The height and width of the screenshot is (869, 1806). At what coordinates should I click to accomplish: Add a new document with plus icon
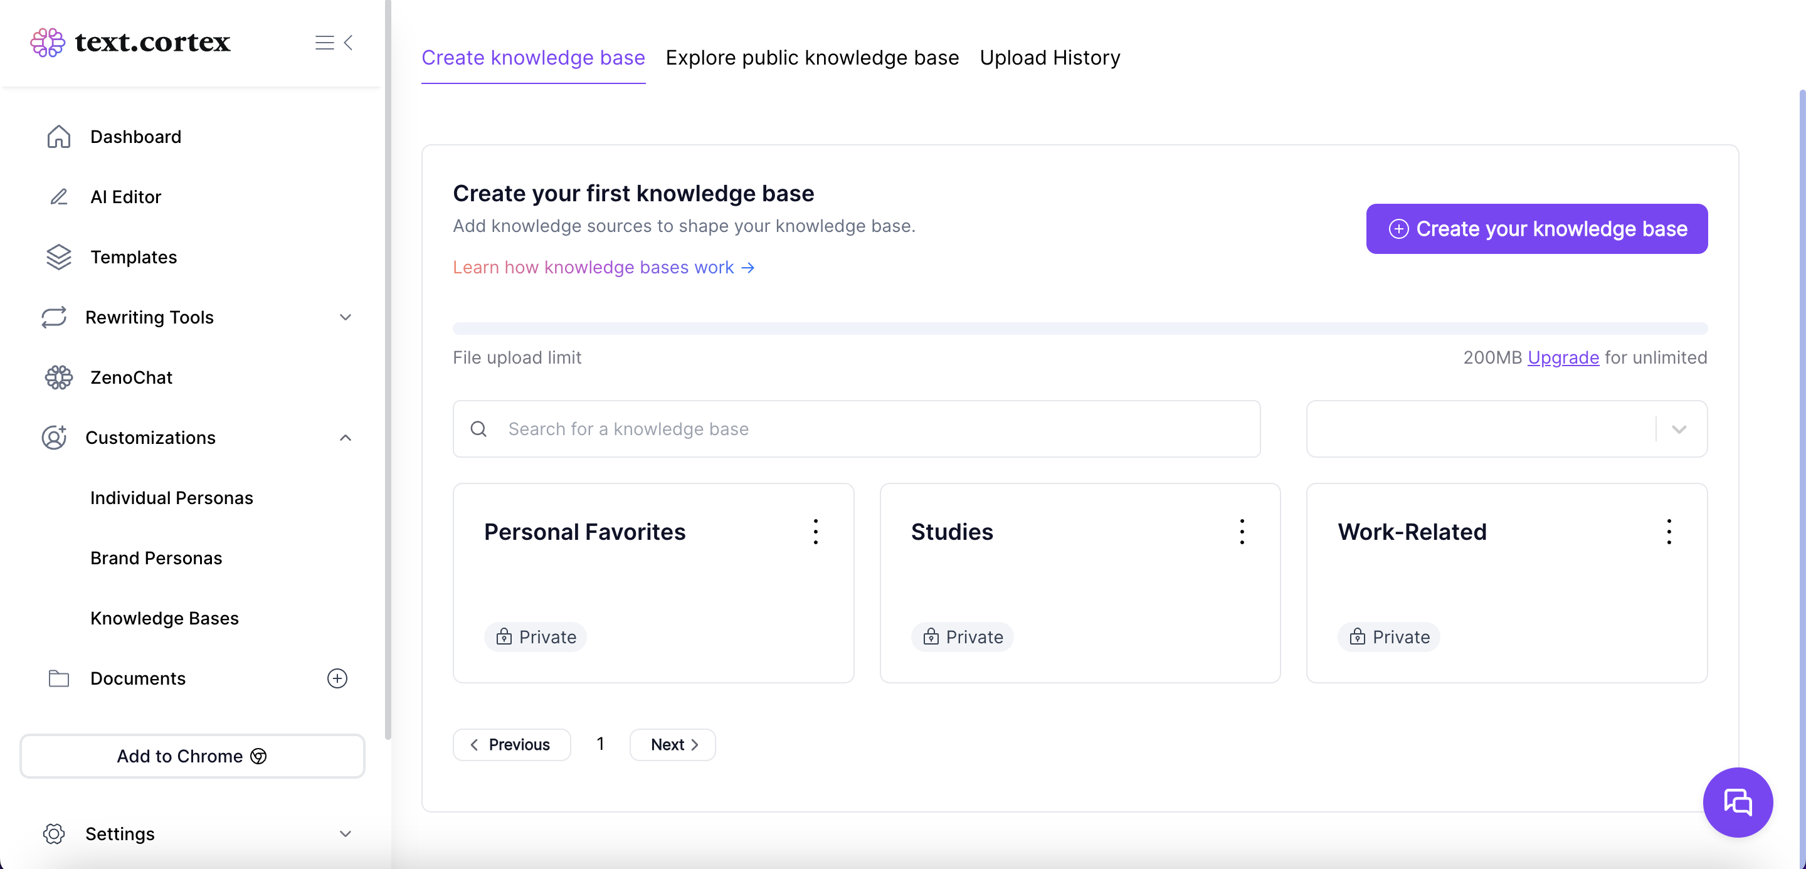[337, 678]
